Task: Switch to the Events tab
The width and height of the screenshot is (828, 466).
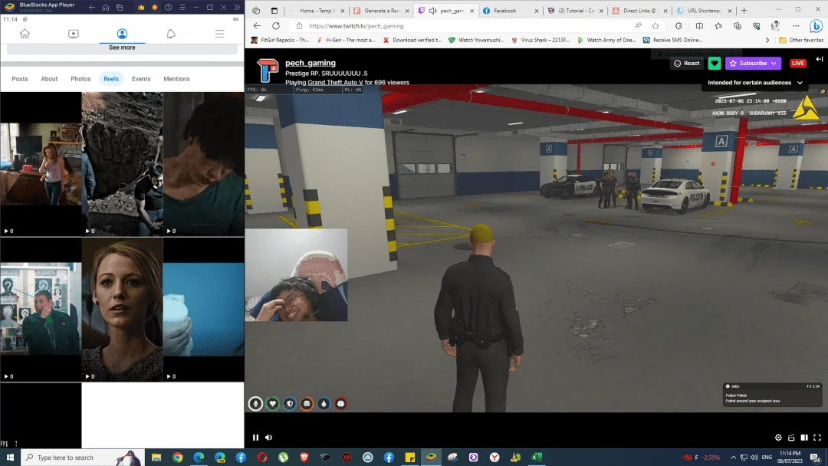Action: click(x=141, y=79)
